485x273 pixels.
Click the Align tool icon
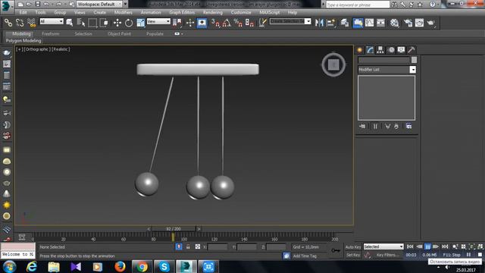[x=330, y=23]
